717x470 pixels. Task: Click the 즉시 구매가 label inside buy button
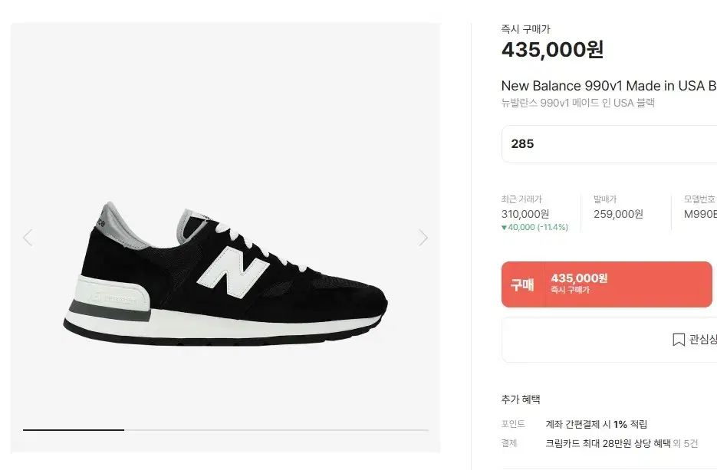coord(570,290)
